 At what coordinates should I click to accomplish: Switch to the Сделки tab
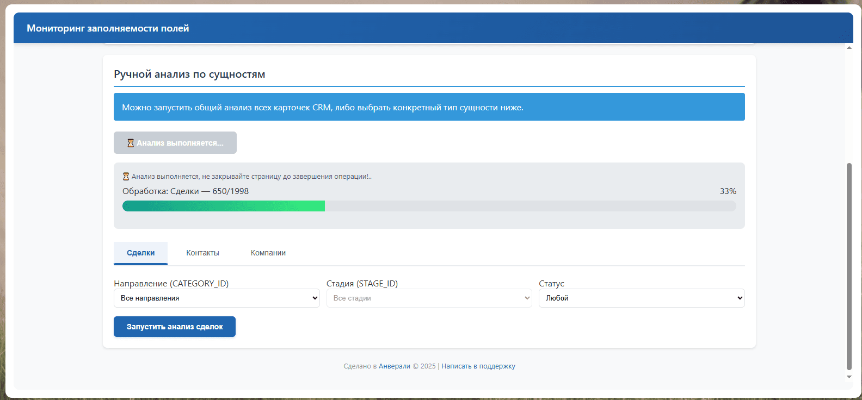(x=140, y=253)
